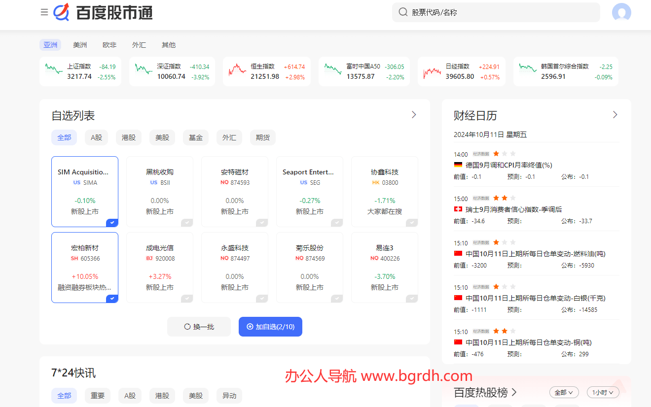651x407 pixels.
Task: Click star rating of 德国9月CPI entry
Action: pos(504,154)
